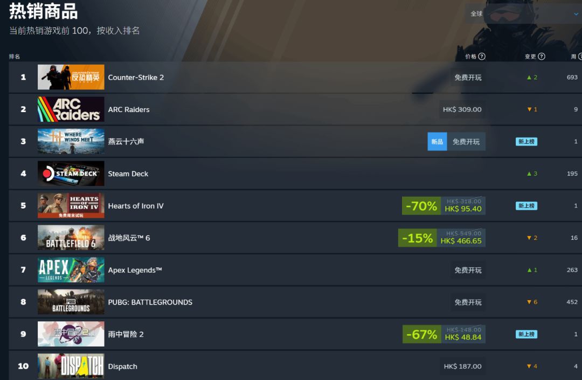Click the Steam Deck logo image

coord(71,174)
